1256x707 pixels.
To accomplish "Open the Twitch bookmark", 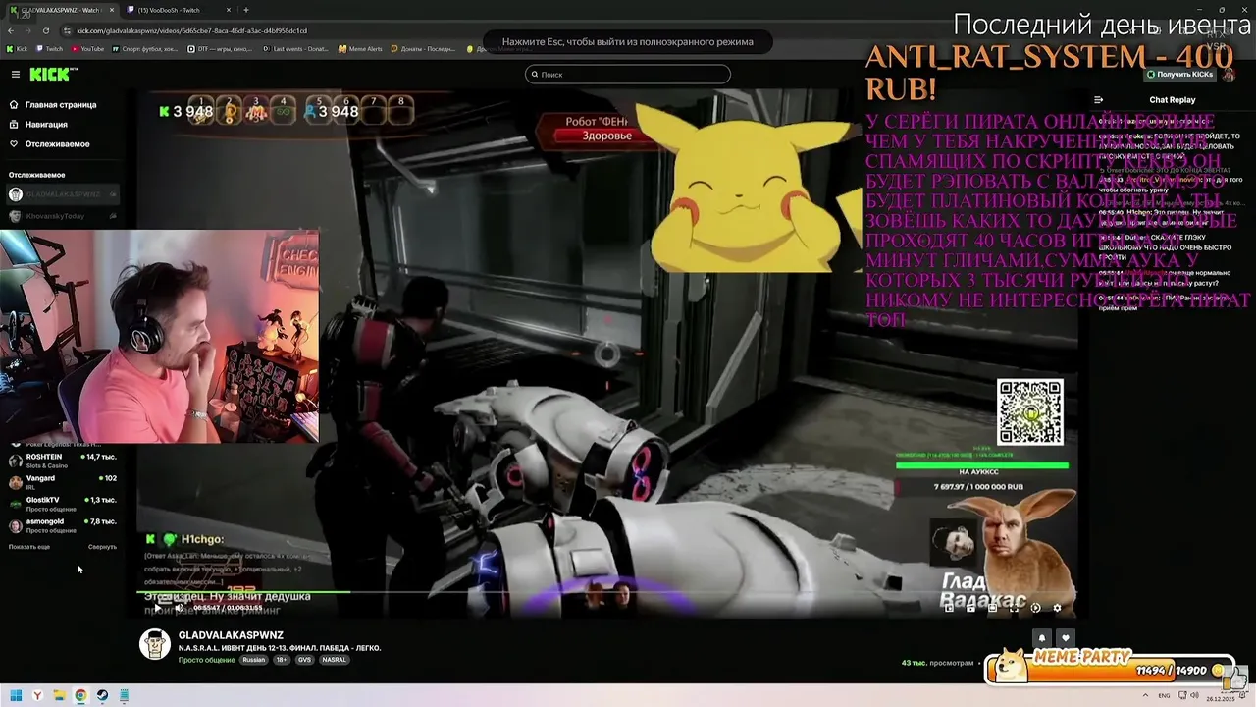I will 49,48.
